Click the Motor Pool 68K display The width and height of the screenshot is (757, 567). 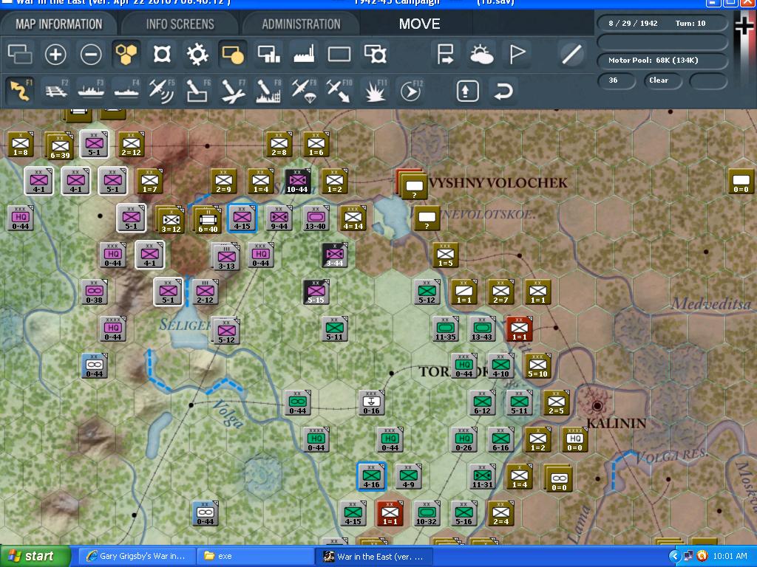(662, 61)
